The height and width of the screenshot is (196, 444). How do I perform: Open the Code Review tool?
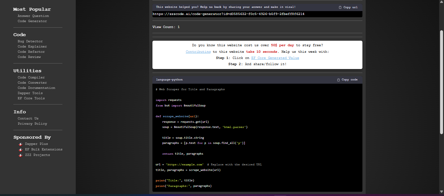pos(29,57)
